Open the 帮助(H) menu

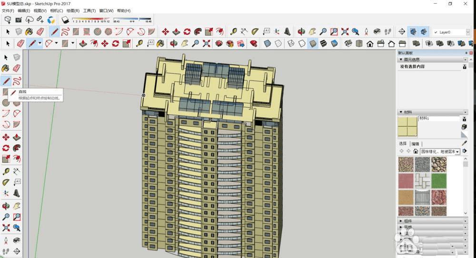click(124, 10)
